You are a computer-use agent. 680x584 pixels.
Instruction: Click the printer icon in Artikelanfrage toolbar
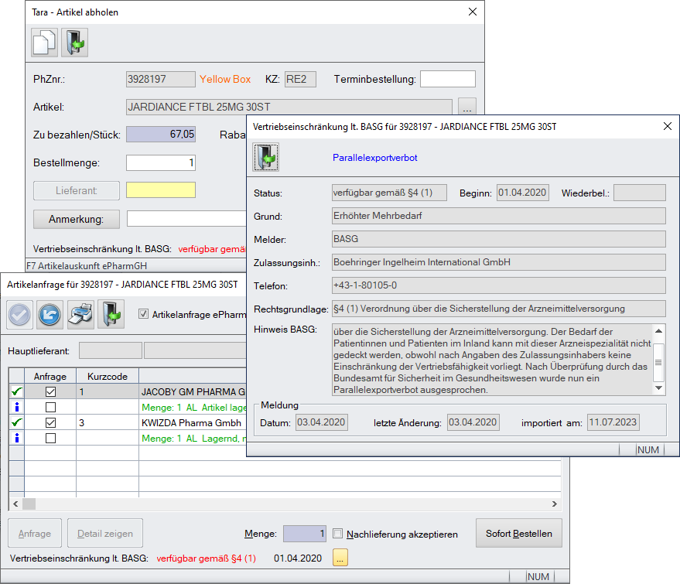coord(80,315)
